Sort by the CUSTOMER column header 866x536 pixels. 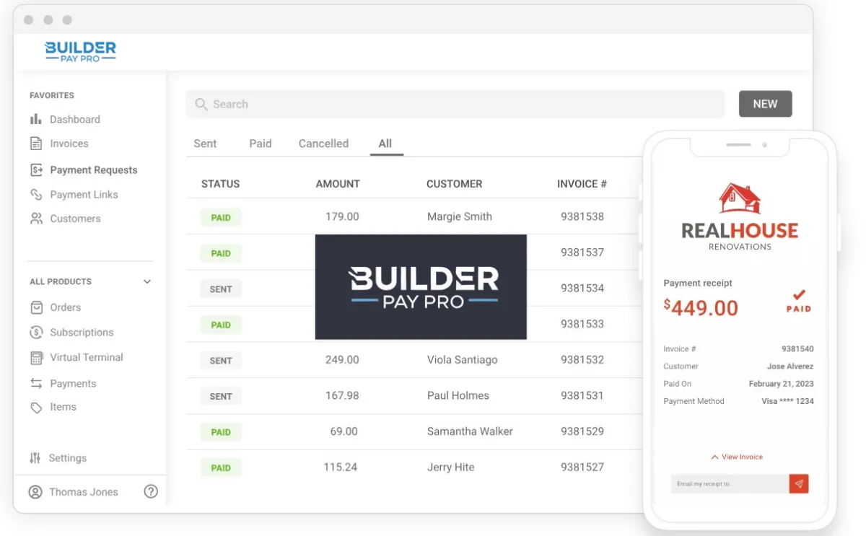[x=454, y=184]
